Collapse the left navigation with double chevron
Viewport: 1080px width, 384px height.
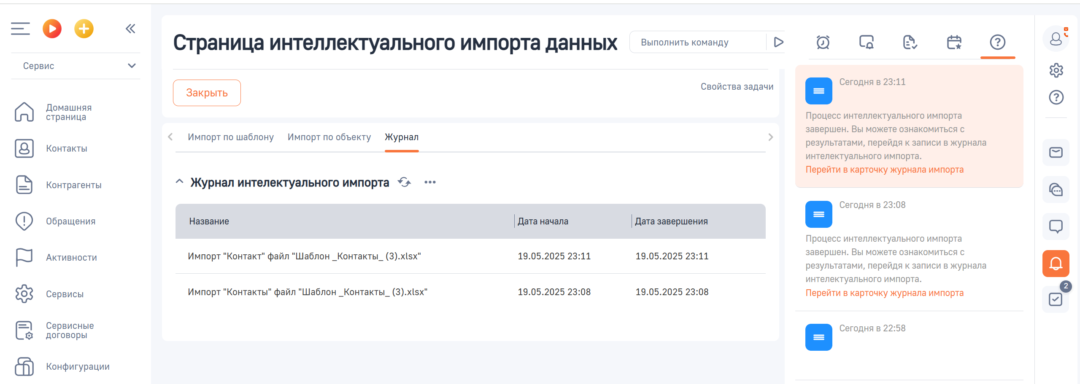[x=130, y=29]
